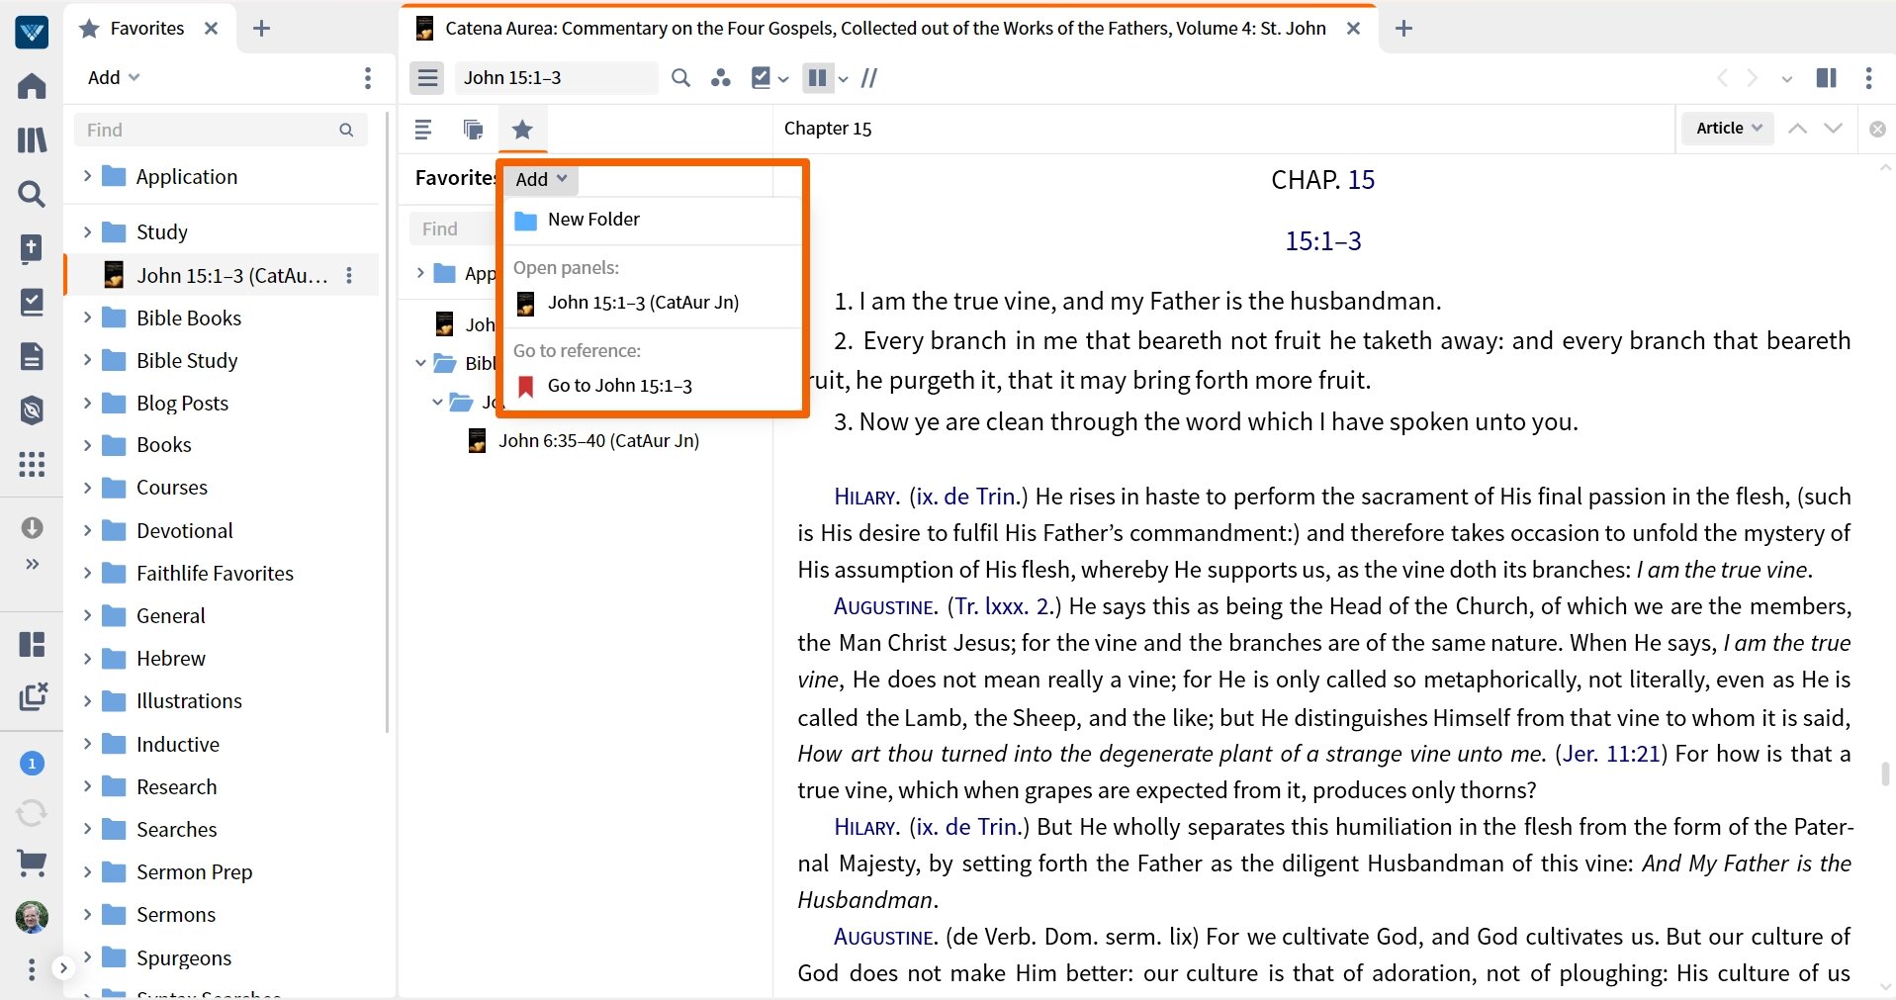The width and height of the screenshot is (1896, 1000).
Task: Click the close all panels icon in sidebar
Action: coord(33,697)
